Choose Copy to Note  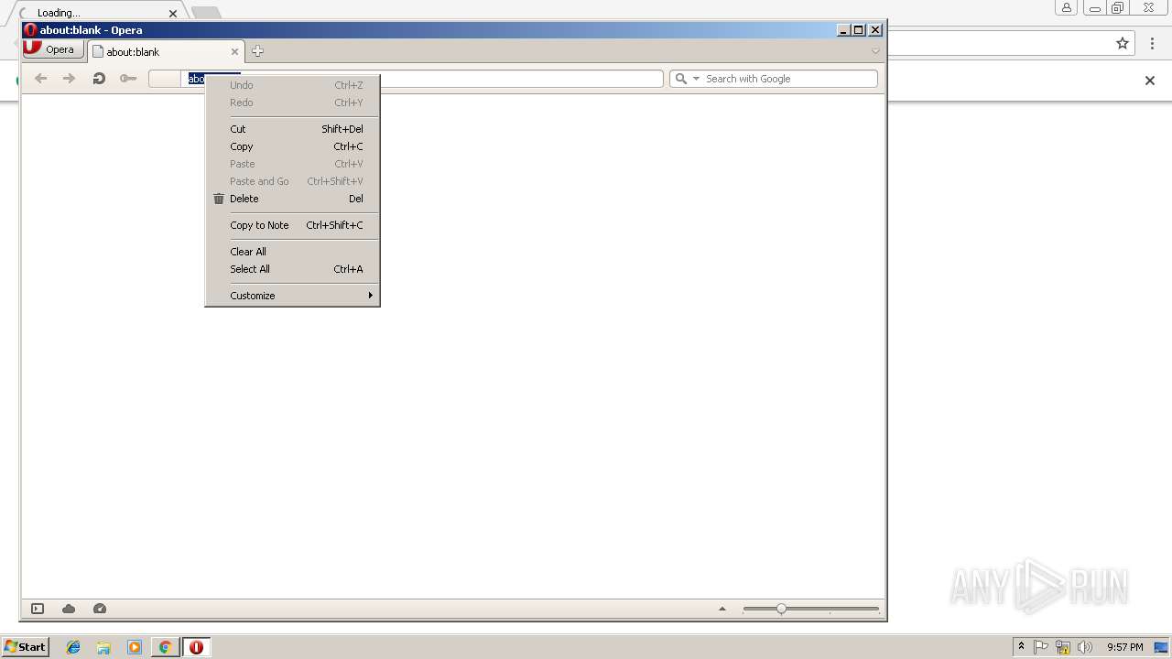292,225
